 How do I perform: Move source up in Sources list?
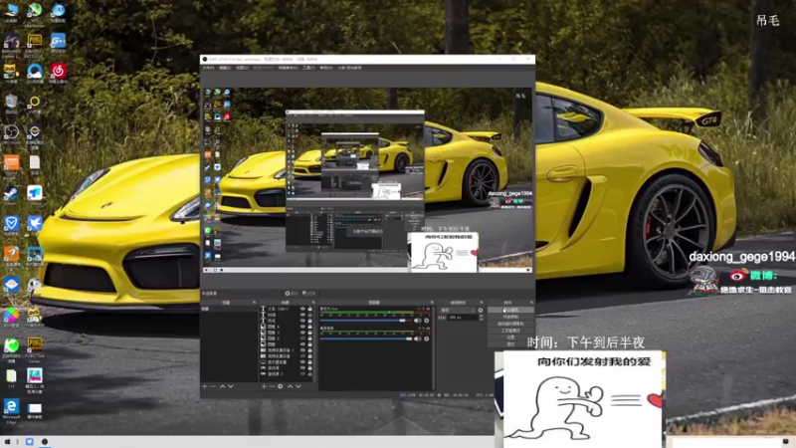(290, 386)
